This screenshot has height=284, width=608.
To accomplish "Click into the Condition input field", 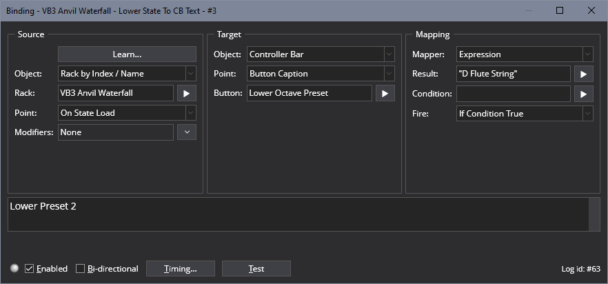I will [x=514, y=94].
